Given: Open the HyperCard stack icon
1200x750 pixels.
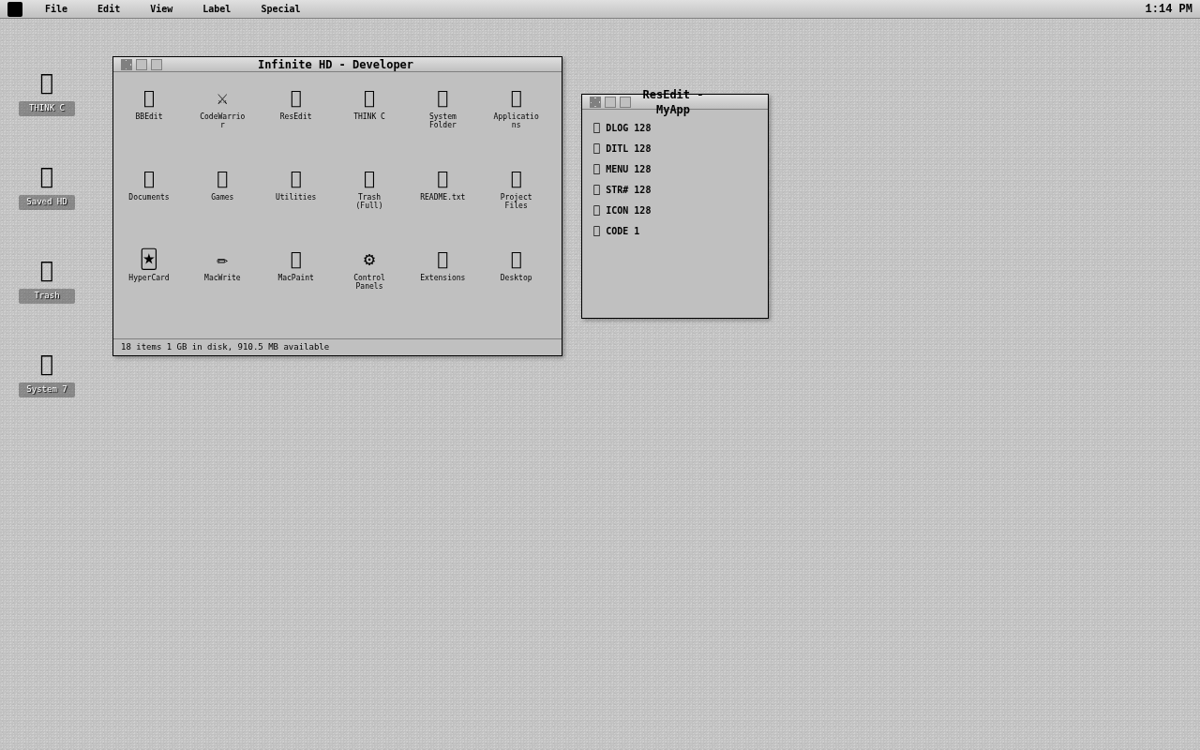Looking at the screenshot, I should (x=148, y=259).
